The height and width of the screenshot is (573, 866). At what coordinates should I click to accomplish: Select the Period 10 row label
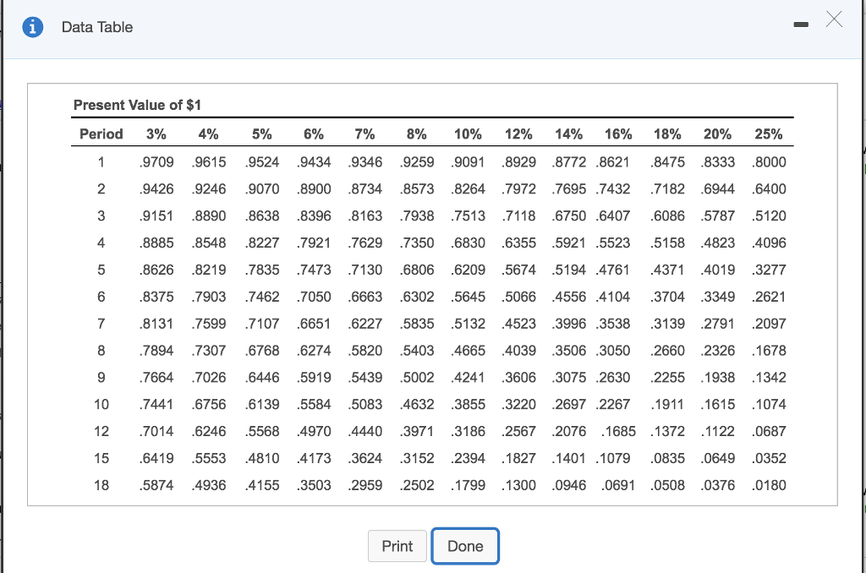(101, 404)
